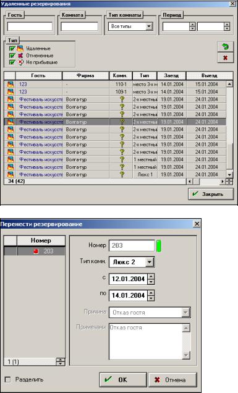Close the Удаленные резервирования window
This screenshot has height=393, width=238.
(x=232, y=4)
